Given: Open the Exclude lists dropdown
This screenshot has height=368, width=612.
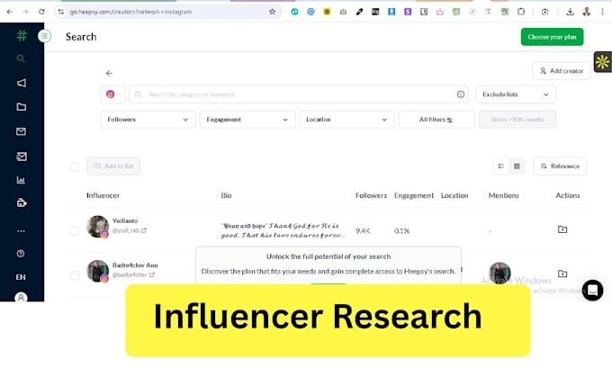Looking at the screenshot, I should pyautogui.click(x=516, y=94).
